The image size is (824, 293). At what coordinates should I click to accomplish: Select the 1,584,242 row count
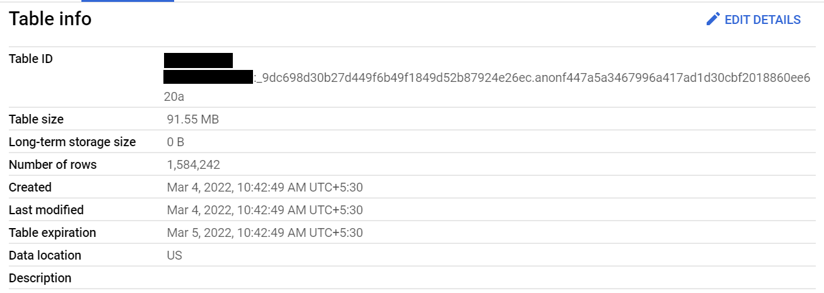coord(193,164)
